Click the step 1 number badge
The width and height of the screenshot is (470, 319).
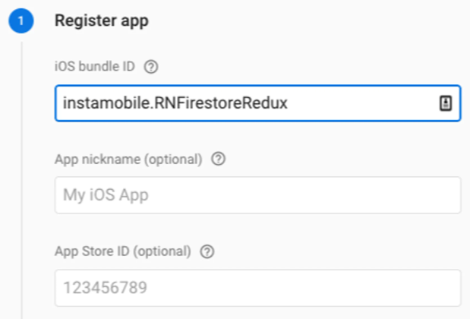[x=21, y=21]
